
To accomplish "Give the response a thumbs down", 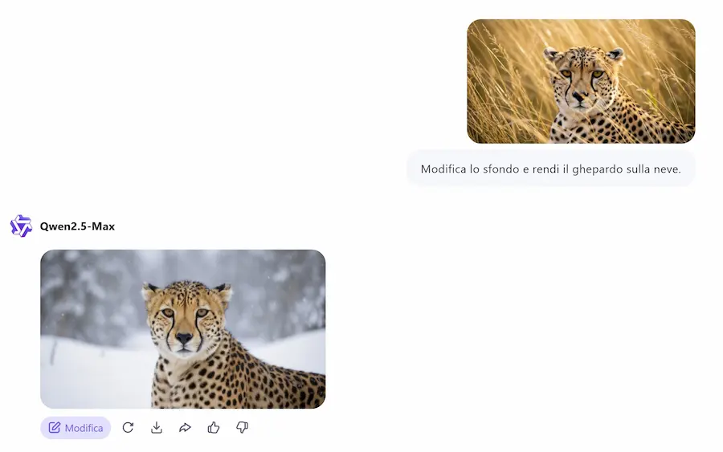I will tap(242, 428).
